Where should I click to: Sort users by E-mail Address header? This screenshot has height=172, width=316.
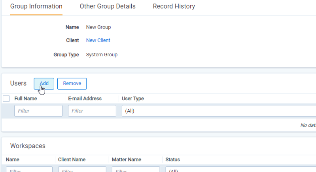pos(85,99)
